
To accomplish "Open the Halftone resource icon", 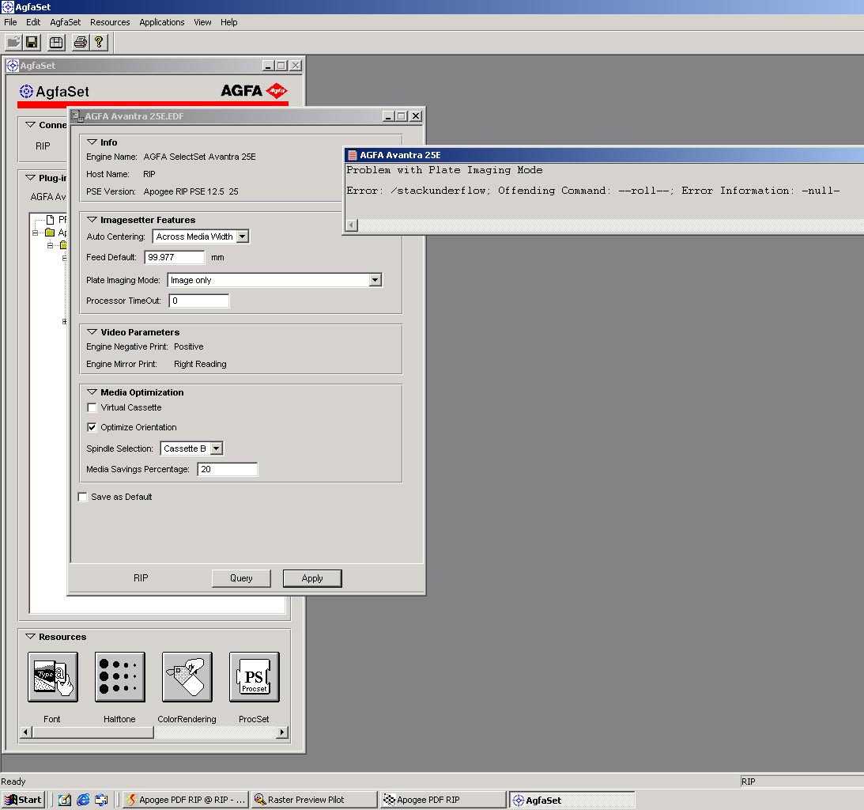I will (x=119, y=676).
